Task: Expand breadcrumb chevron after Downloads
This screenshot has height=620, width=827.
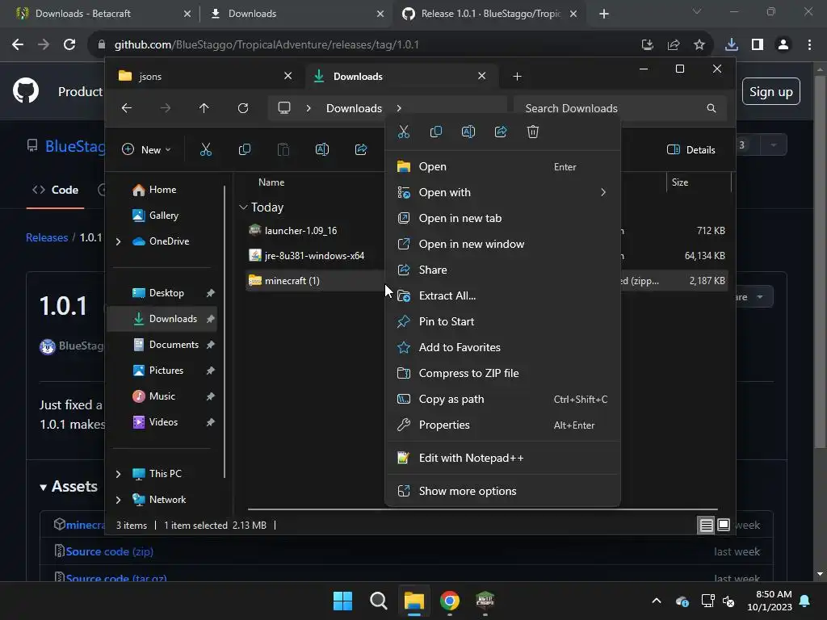Action: point(399,108)
